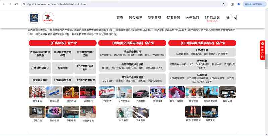Image resolution: width=268 pixels, height=136 pixels.
Task: Click the Sign China Expo logo
Action: point(34,18)
